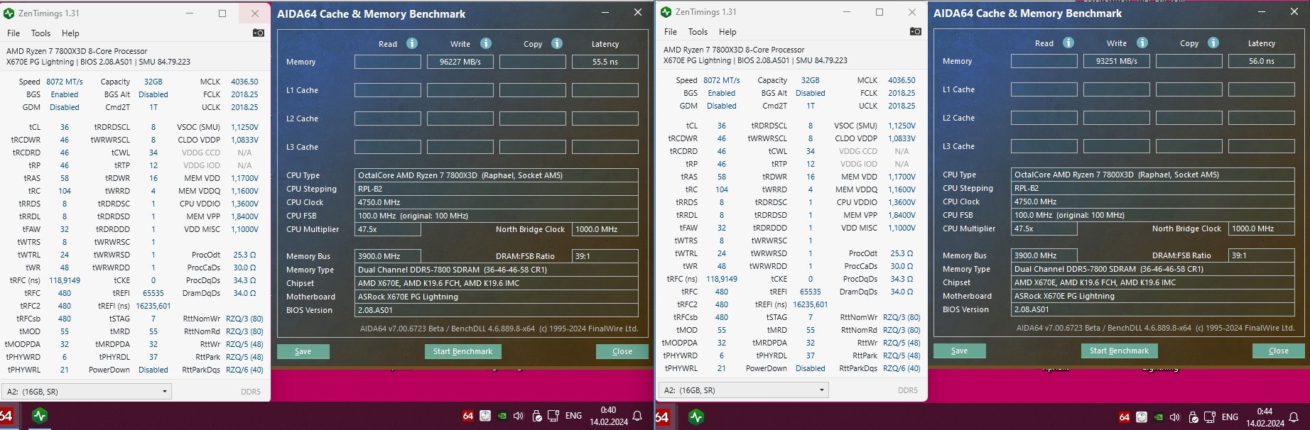Open A2: (16GB, SR) dropdown in right ZenTimings
This screenshot has width=1310, height=430.
point(744,390)
